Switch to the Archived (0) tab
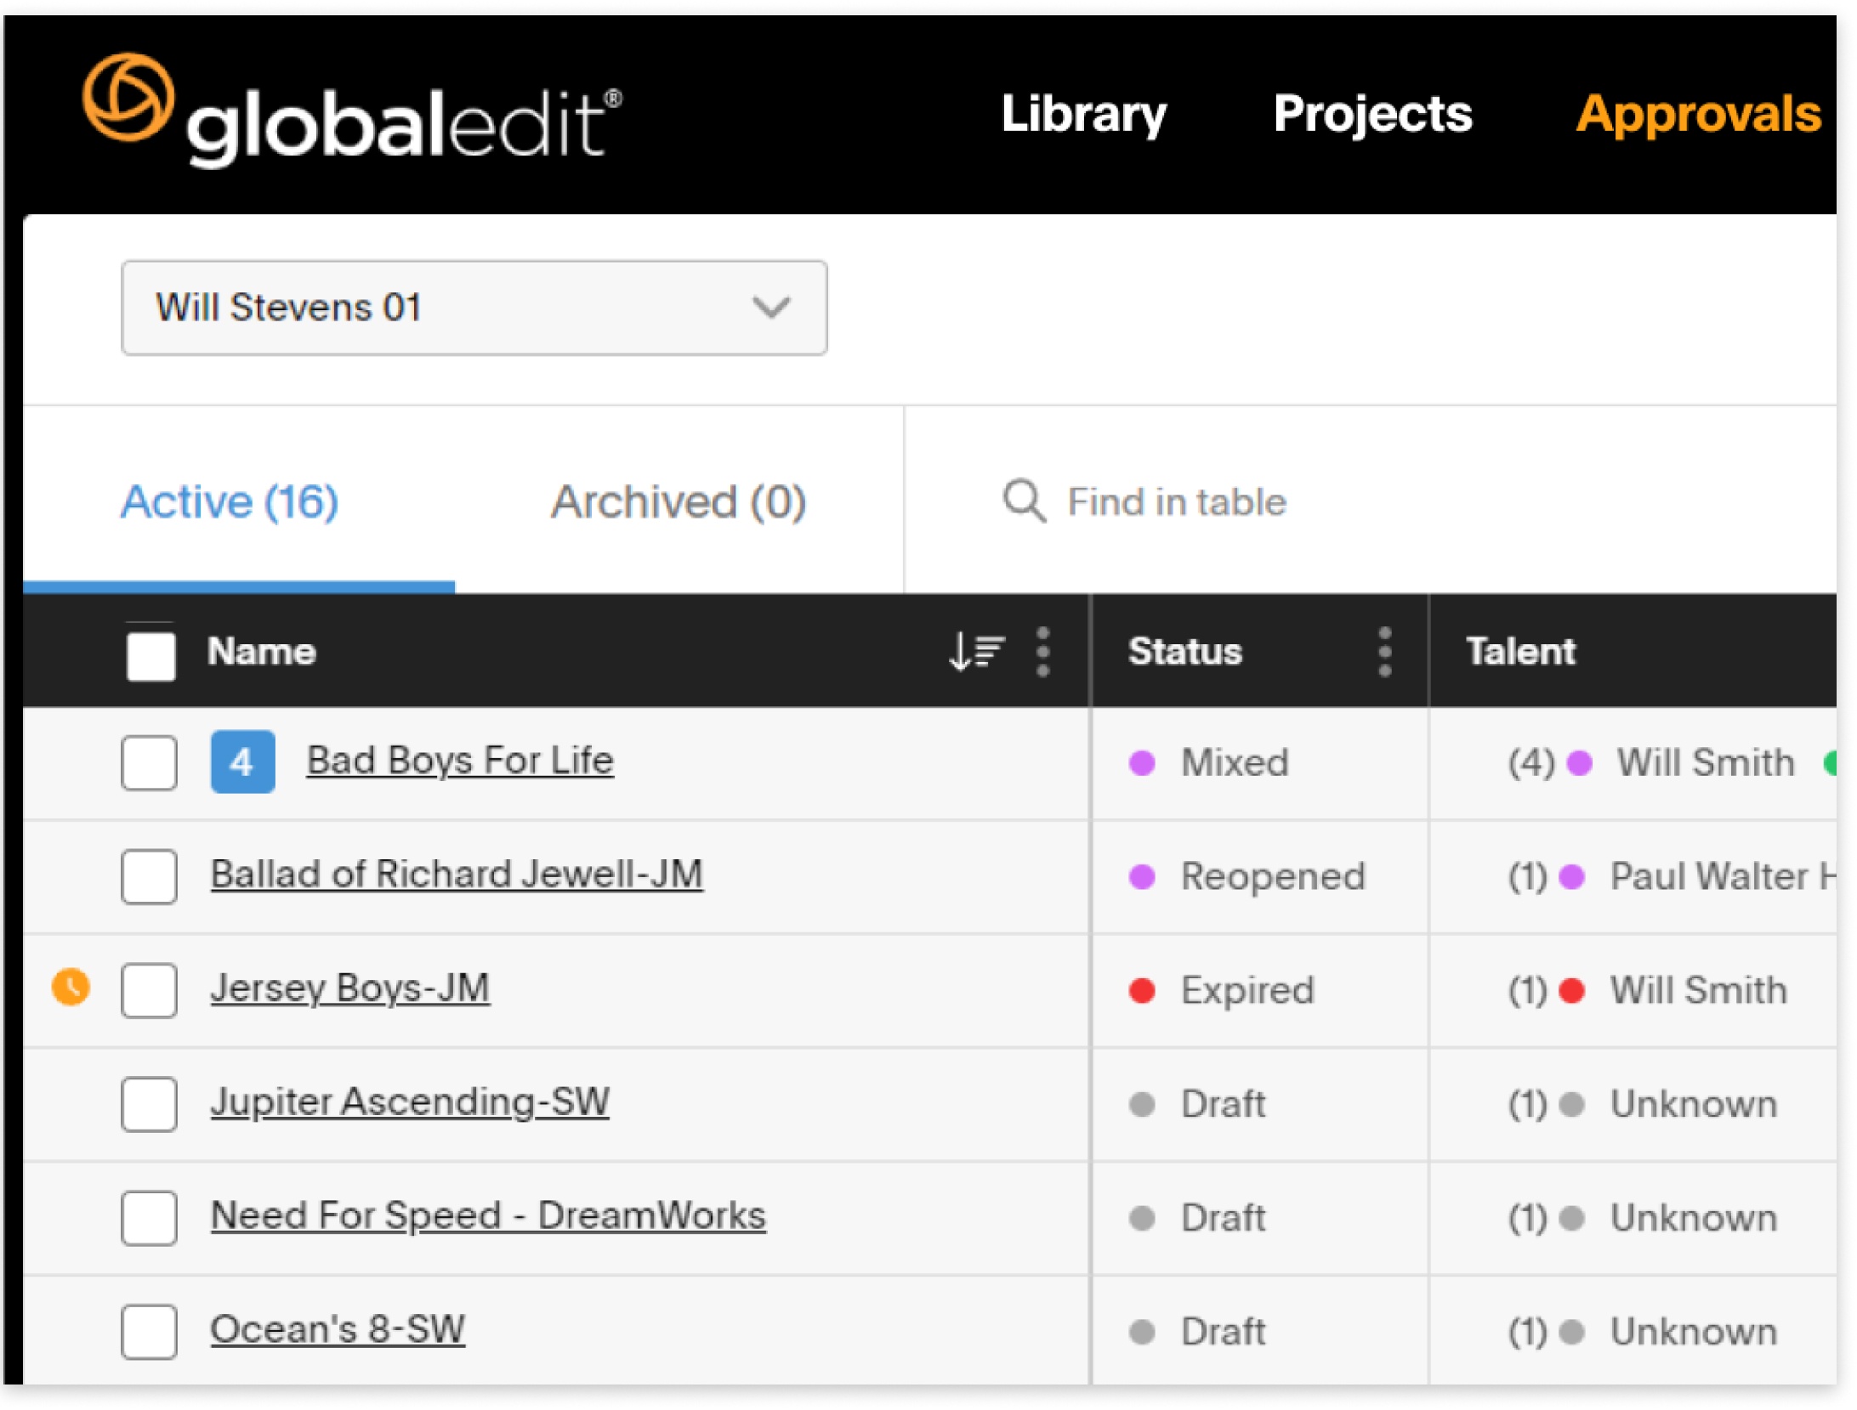This screenshot has height=1410, width=1857. (678, 501)
